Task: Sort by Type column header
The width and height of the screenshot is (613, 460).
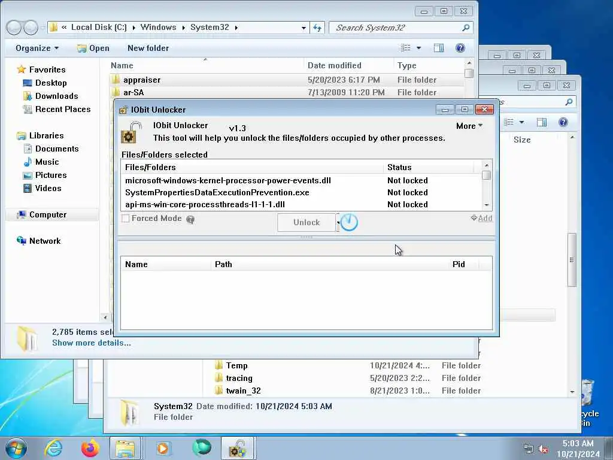Action: point(428,66)
